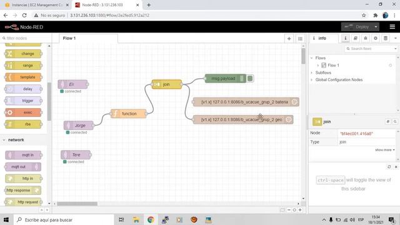This screenshot has height=225, width=400.
Task: Open the list of flows icon
Action: click(300, 39)
